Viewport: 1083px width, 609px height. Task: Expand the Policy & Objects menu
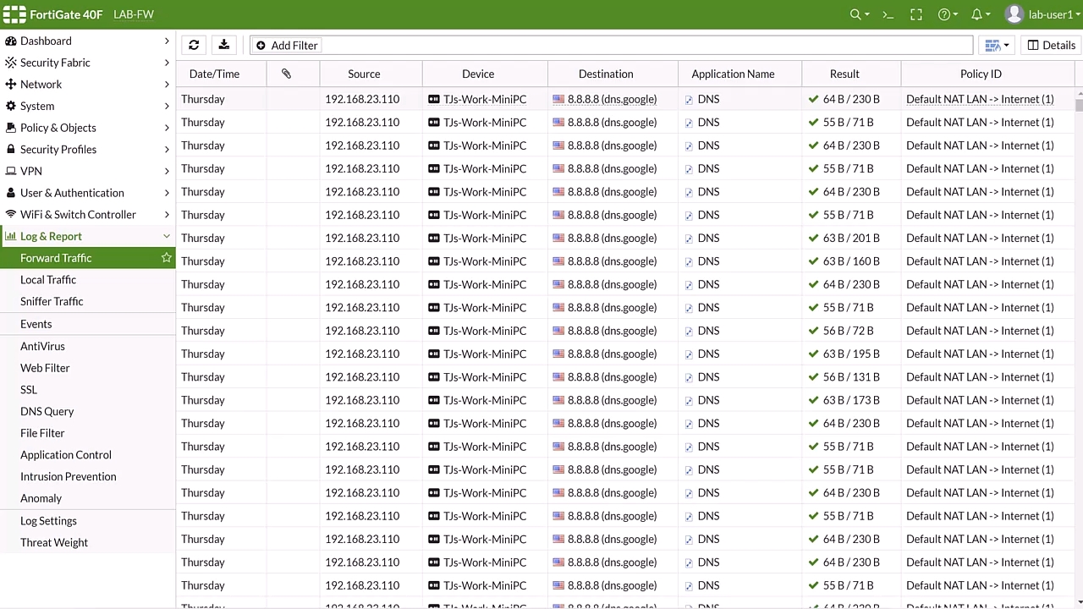coord(88,128)
